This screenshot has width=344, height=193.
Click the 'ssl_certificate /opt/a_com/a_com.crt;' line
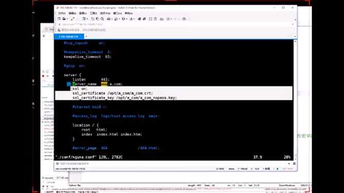[112, 93]
